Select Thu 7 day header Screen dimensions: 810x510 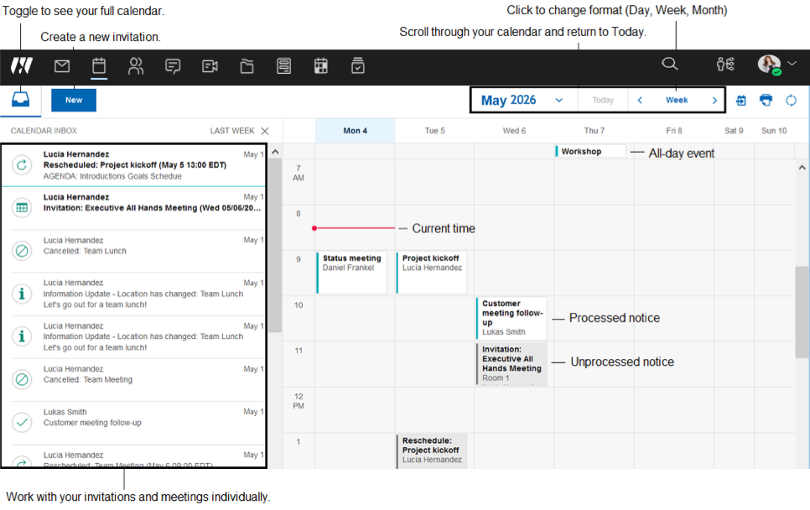click(594, 131)
